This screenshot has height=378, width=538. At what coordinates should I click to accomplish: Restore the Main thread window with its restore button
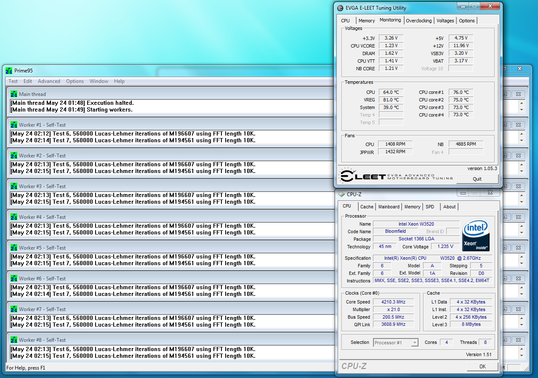pos(506,94)
